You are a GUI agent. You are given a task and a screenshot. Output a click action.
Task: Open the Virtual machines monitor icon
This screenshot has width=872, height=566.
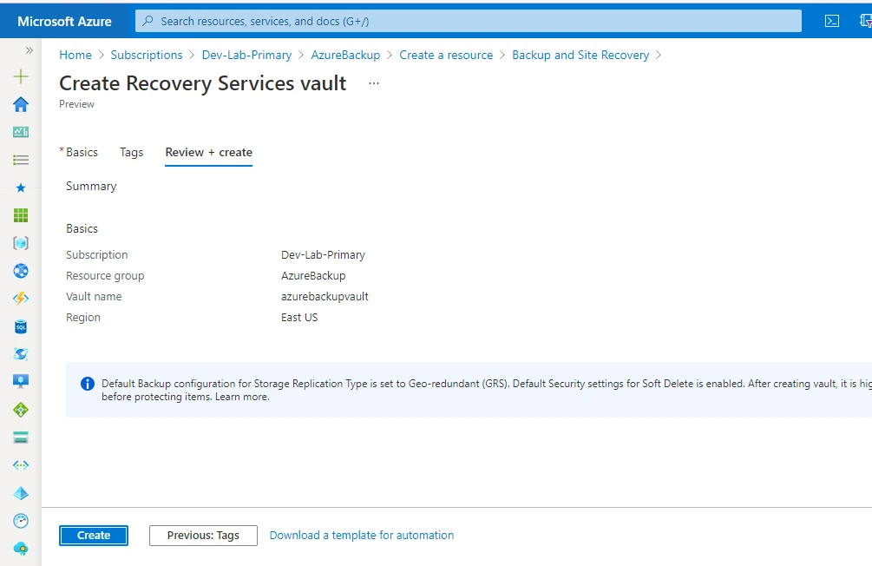(x=21, y=382)
